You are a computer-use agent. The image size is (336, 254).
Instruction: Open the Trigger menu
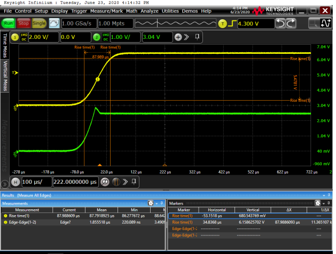point(78,11)
